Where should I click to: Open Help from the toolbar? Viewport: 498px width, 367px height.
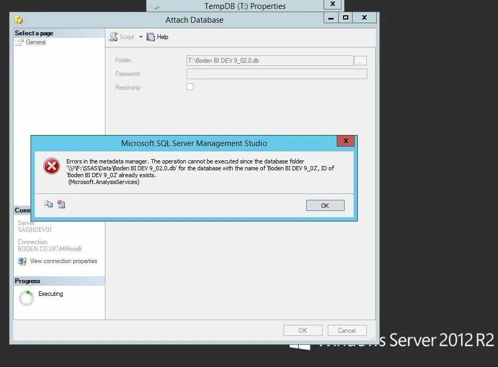point(157,36)
